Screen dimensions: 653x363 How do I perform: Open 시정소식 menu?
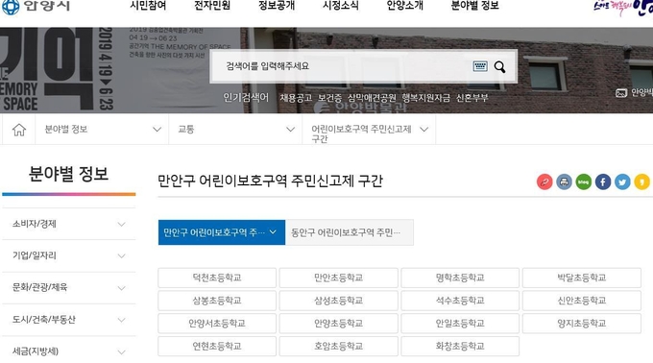click(340, 6)
